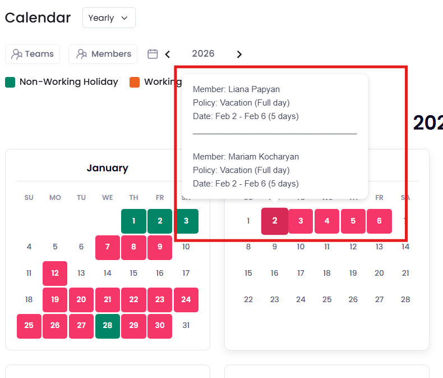This screenshot has width=443, height=378.
Task: Select January 1 holiday cell
Action: click(x=133, y=221)
